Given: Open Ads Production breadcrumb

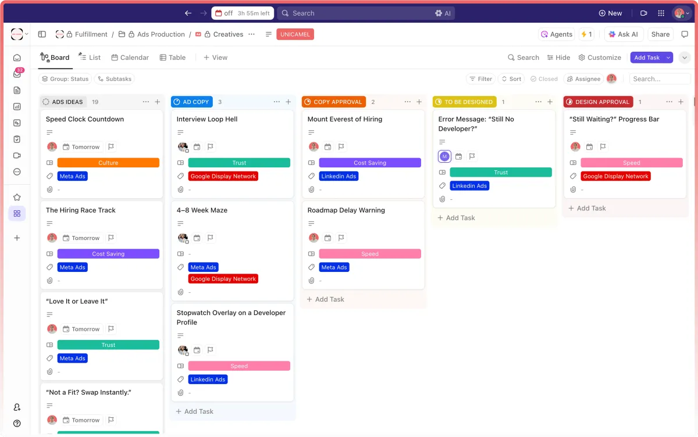Looking at the screenshot, I should point(156,34).
